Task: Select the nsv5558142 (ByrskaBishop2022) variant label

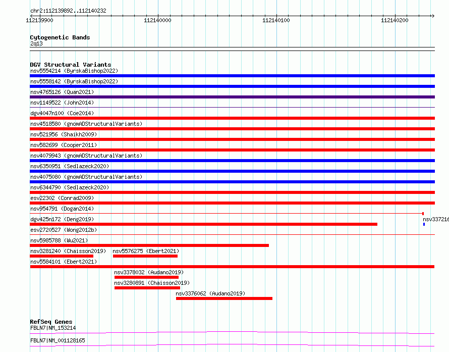Action: (74, 81)
